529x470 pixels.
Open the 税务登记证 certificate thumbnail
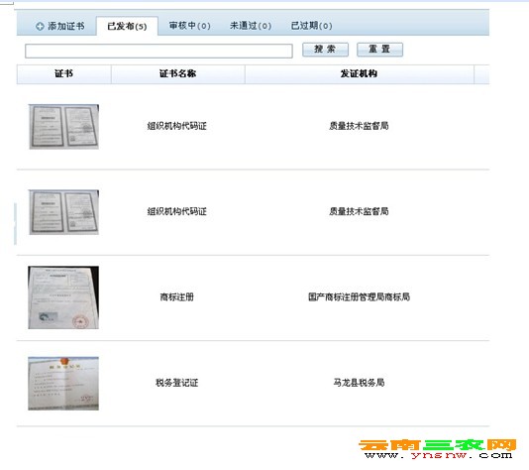(63, 383)
